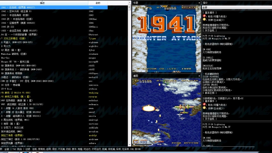Close the 截图 snapshot panel
Screen dimensions: 272x153
[199, 76]
